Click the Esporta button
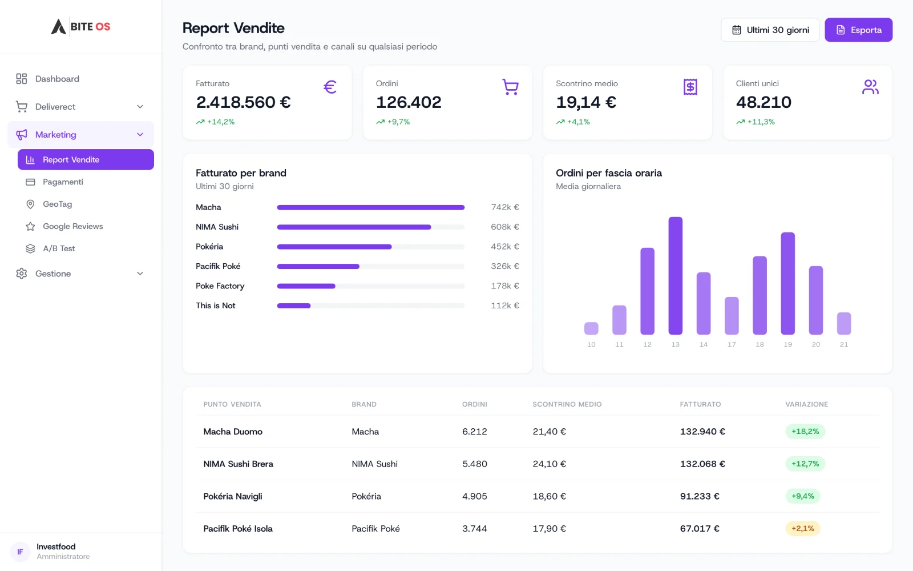 (x=859, y=30)
